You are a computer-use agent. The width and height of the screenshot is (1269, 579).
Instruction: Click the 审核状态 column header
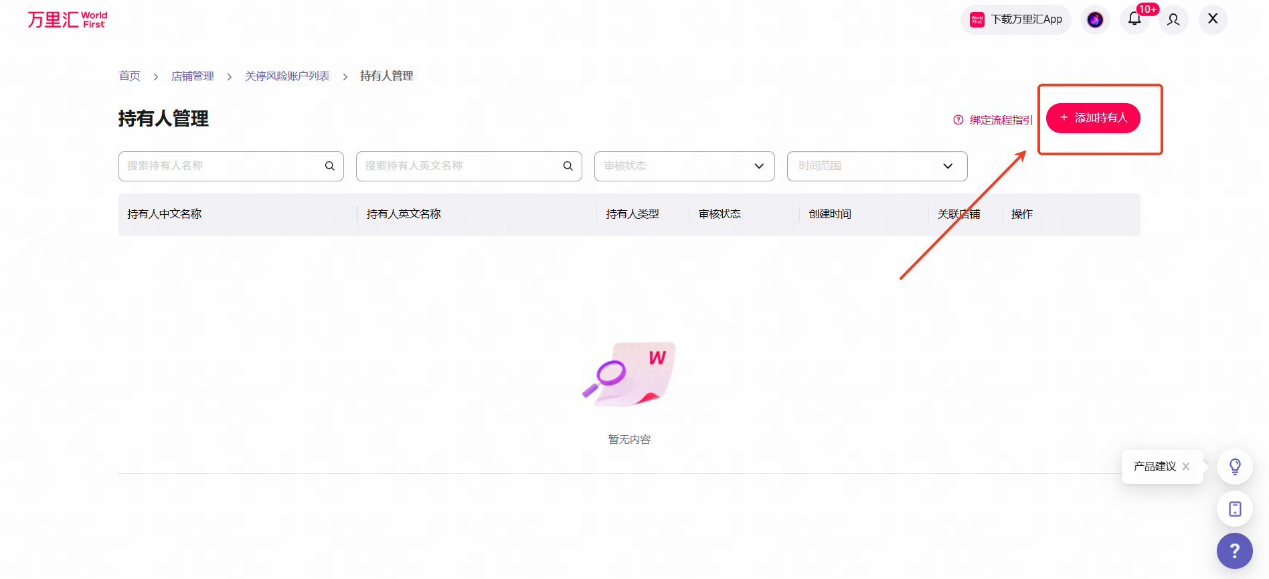[720, 214]
